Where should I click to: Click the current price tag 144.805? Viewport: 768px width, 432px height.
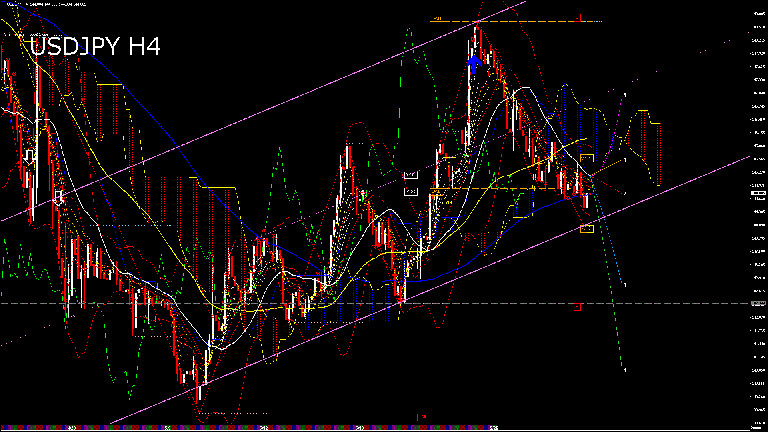point(758,193)
